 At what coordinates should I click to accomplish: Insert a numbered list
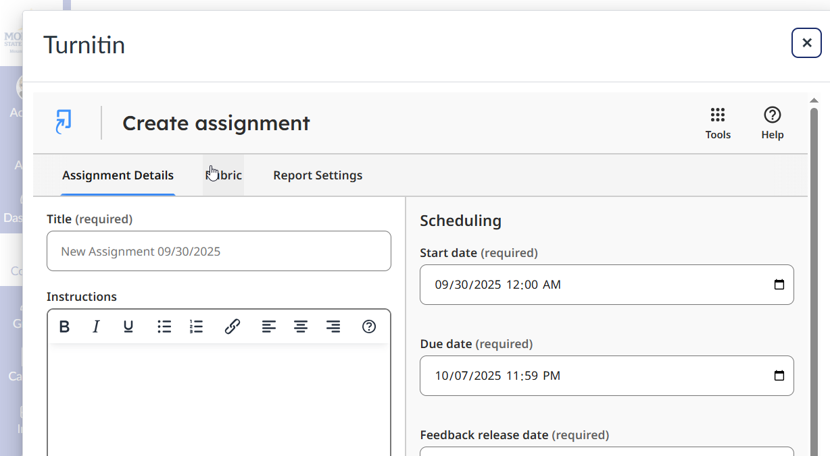[x=197, y=326]
